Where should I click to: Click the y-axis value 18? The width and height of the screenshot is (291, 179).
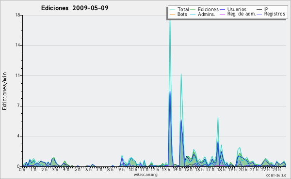(x=17, y=15)
